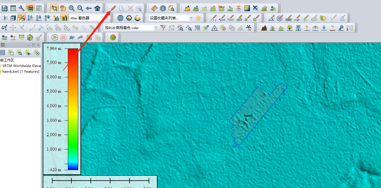
Task: Select the create area feature pencil tool
Action: pyautogui.click(x=239, y=18)
